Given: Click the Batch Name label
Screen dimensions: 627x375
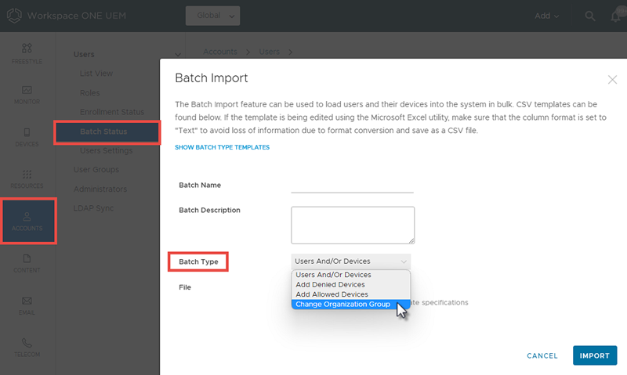Looking at the screenshot, I should [200, 186].
